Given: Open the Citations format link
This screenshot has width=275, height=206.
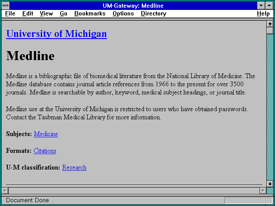Looking at the screenshot, I should click(45, 151).
